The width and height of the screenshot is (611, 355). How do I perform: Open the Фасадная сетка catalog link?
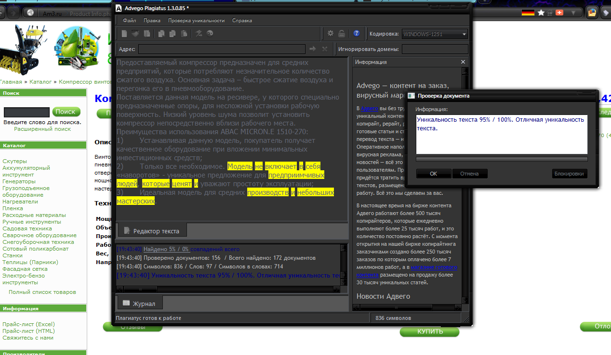click(x=25, y=269)
